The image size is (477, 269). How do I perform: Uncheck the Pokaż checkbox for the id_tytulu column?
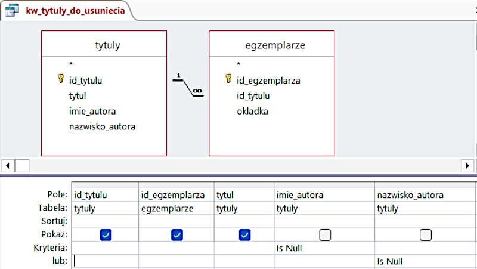[x=105, y=235]
